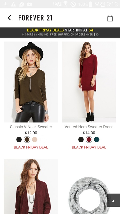Image resolution: width=120 pixels, height=214 pixels.
Task: Tap the muted vibrate status icon
Action: coord(57,4)
